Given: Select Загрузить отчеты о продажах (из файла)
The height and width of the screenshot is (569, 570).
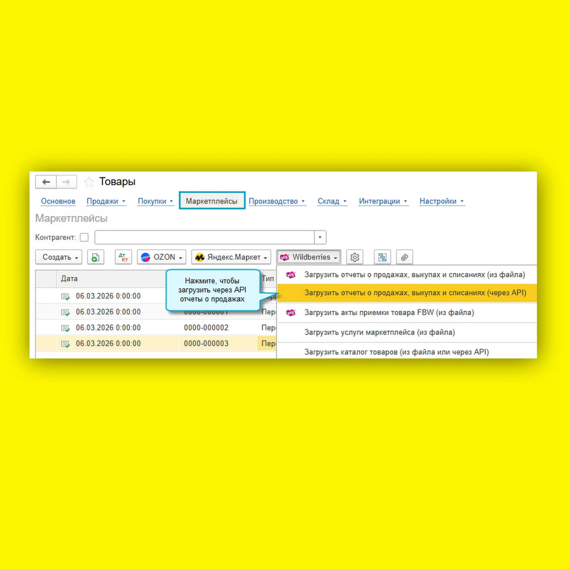Looking at the screenshot, I should click(407, 275).
